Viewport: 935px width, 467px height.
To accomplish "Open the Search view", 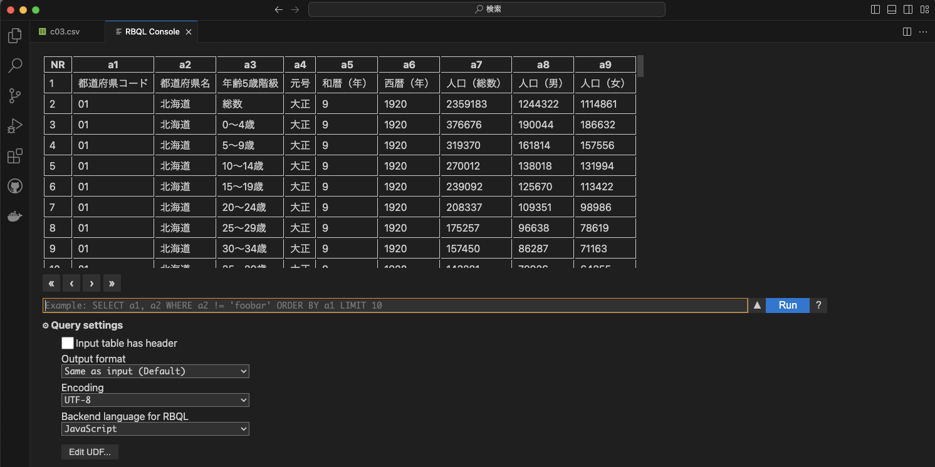I will (x=14, y=65).
